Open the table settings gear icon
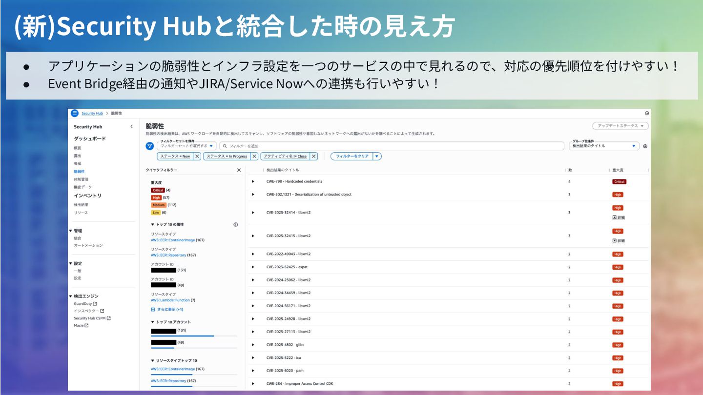Image resolution: width=703 pixels, height=395 pixels. click(645, 146)
